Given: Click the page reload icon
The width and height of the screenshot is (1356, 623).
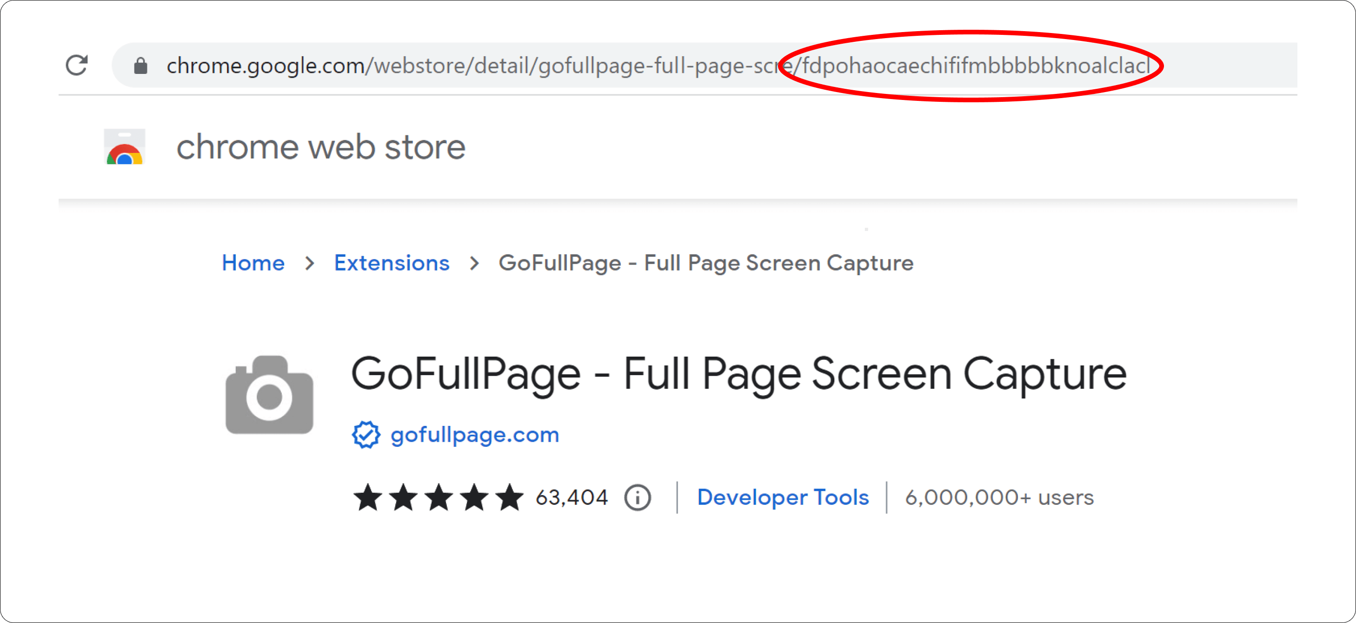Looking at the screenshot, I should (x=77, y=65).
